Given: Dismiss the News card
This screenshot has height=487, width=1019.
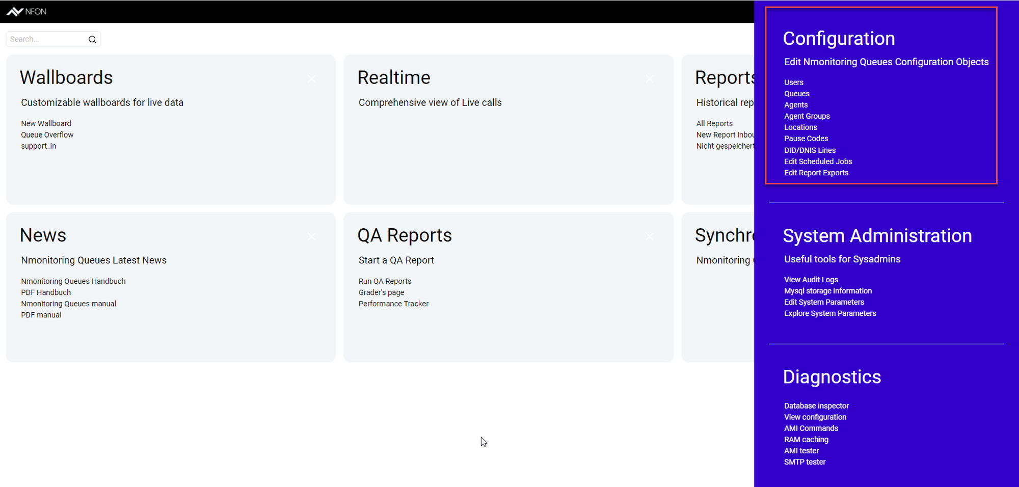Looking at the screenshot, I should 311,236.
